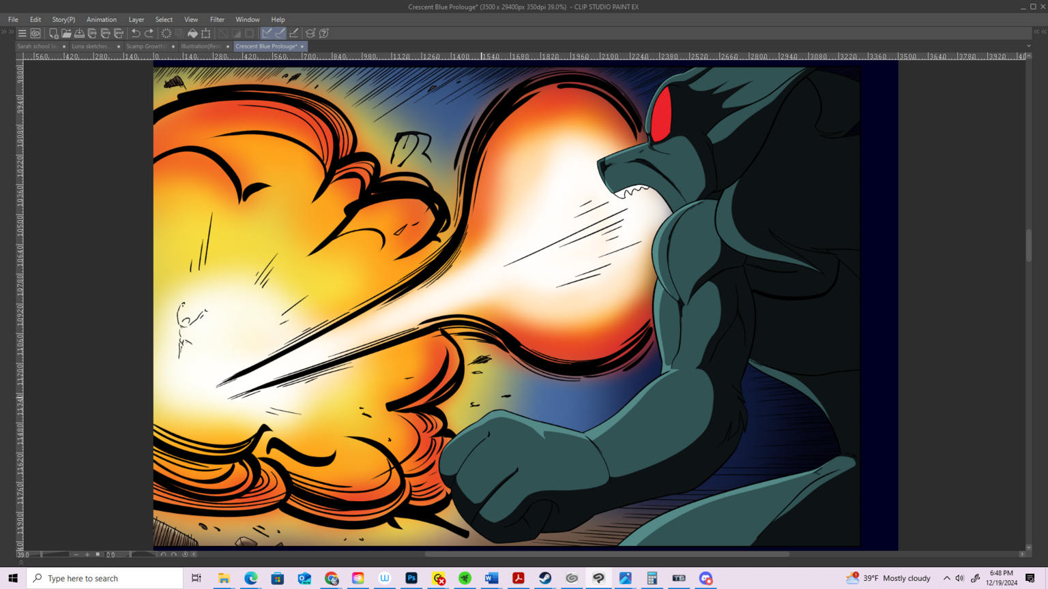Open Photoshop from the Windows taskbar
Screen dimensions: 1048x589
pos(411,578)
